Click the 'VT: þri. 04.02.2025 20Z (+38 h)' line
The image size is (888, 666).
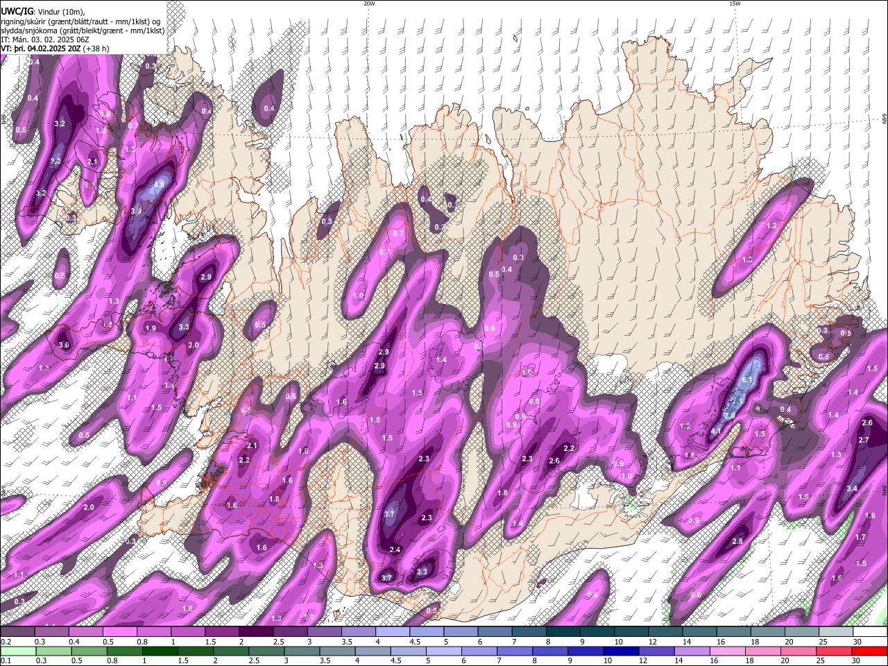pyautogui.click(x=55, y=49)
